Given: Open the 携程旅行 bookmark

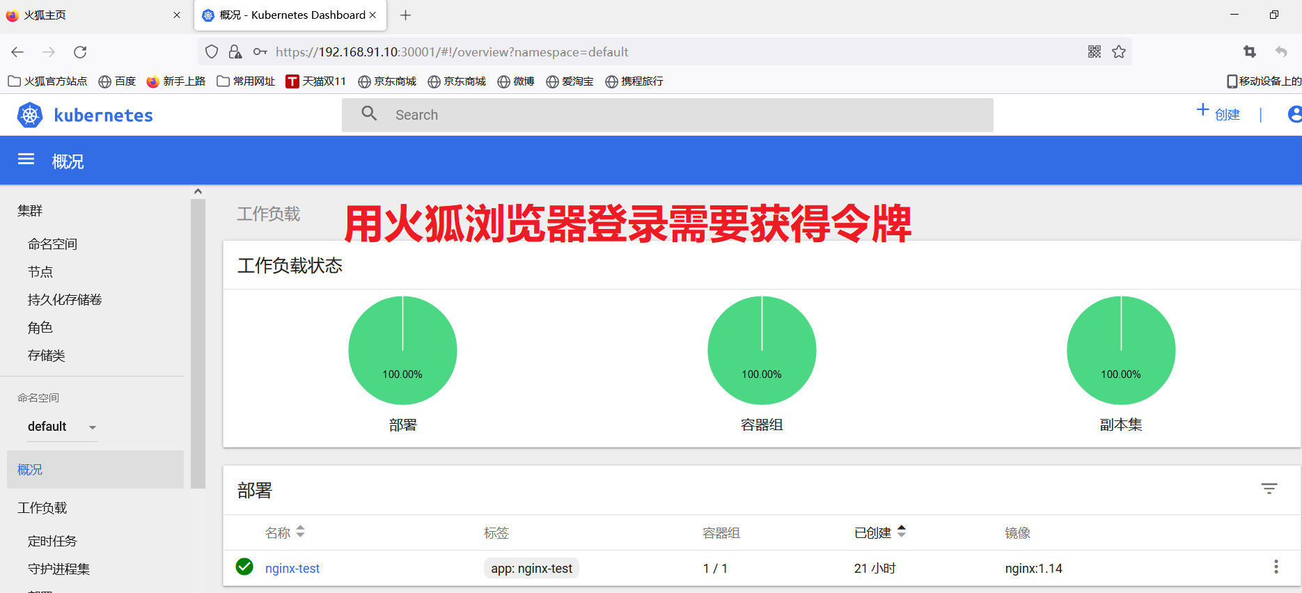Looking at the screenshot, I should tap(634, 81).
